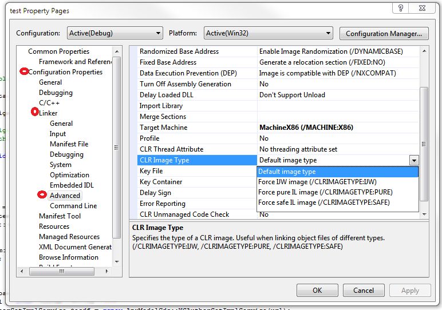Click Enable Image Randomization (/DYNAMICBASE) value
Screen dimensions: 442x310
coord(331,51)
